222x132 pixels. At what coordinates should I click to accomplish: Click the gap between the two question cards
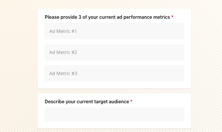114,91
